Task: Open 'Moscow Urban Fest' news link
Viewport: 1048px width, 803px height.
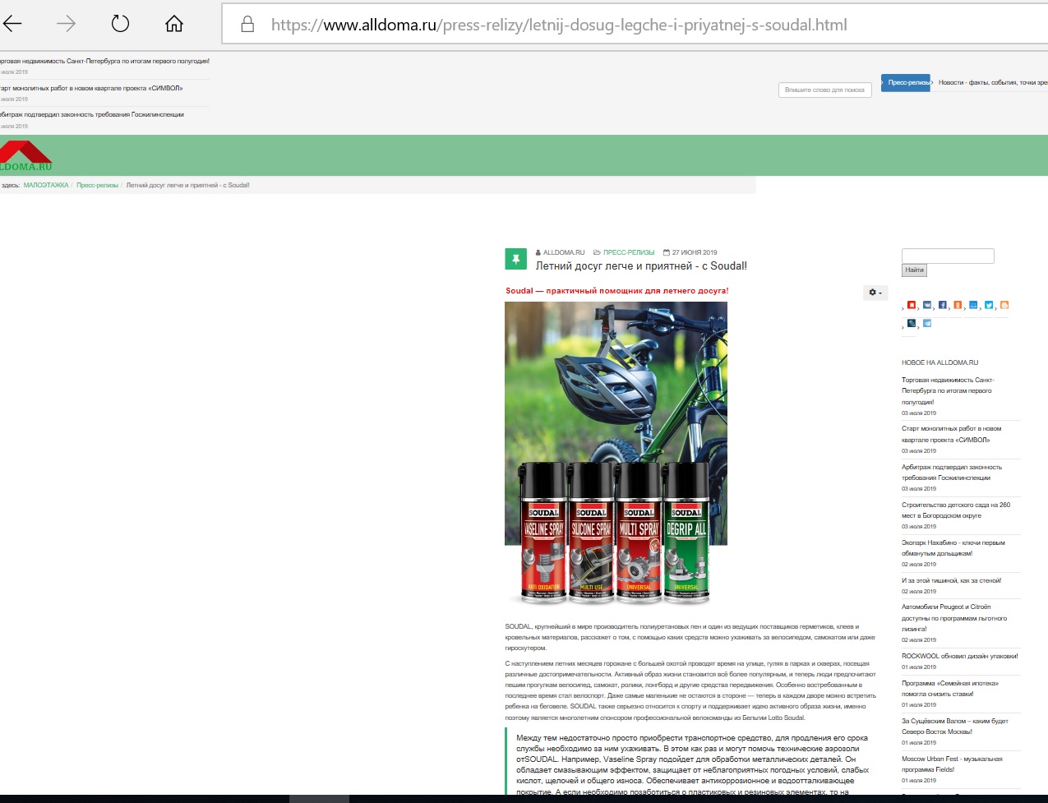Action: coord(952,764)
